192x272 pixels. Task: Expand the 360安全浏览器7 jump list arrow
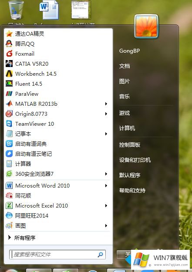point(106,174)
